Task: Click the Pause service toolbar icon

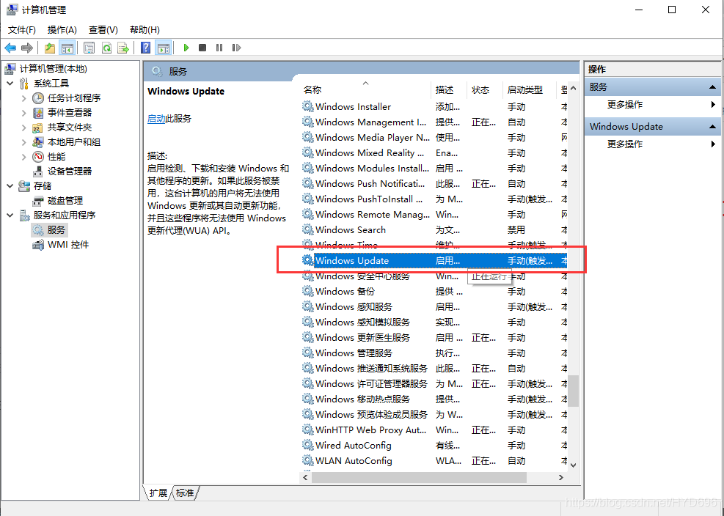Action: pos(219,48)
